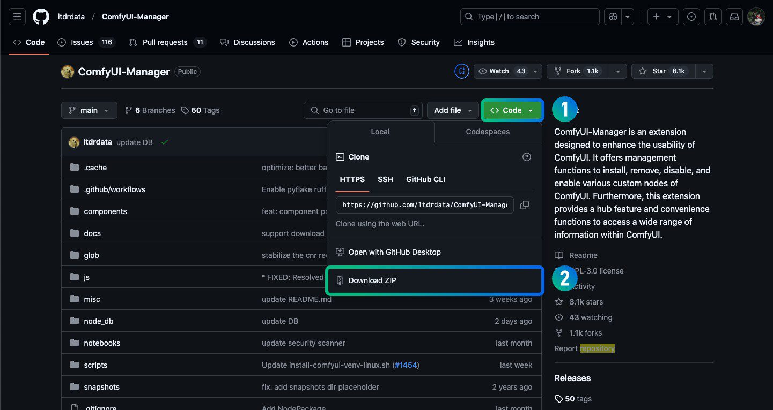This screenshot has width=773, height=410.
Task: Click the header search box
Action: pyautogui.click(x=529, y=17)
